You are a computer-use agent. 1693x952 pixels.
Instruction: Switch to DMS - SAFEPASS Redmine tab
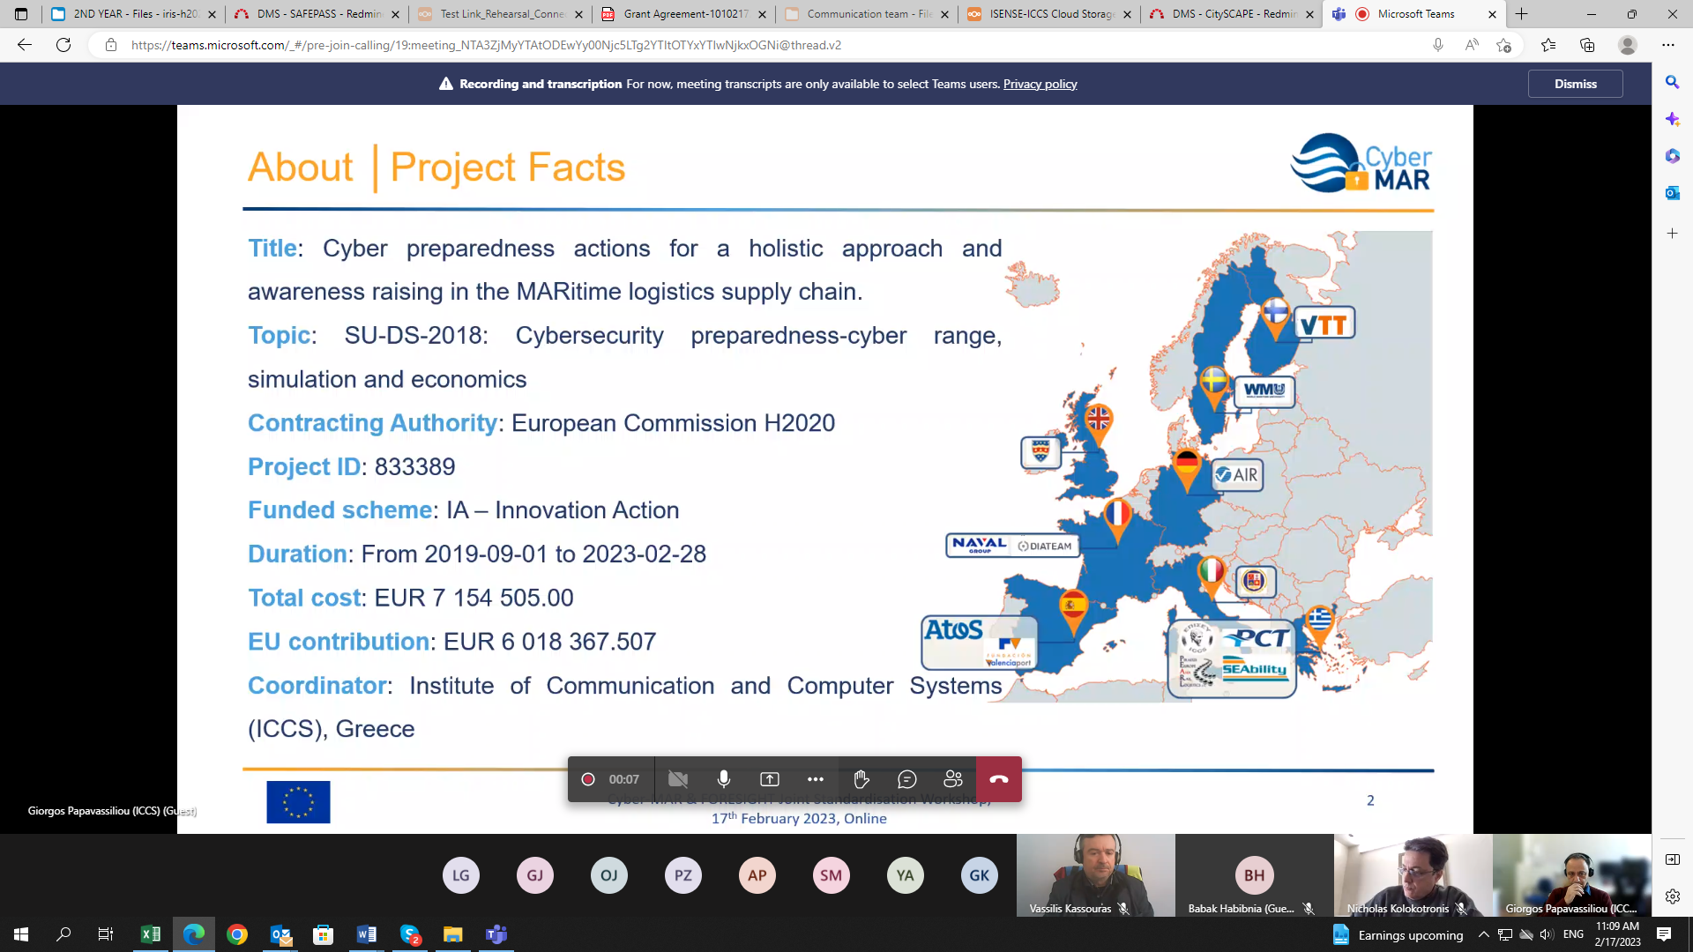click(317, 14)
